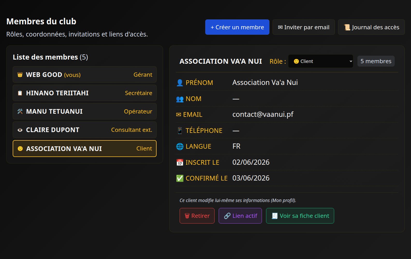Click the two-people icon next to NOM
This screenshot has height=259, width=411.
click(180, 99)
